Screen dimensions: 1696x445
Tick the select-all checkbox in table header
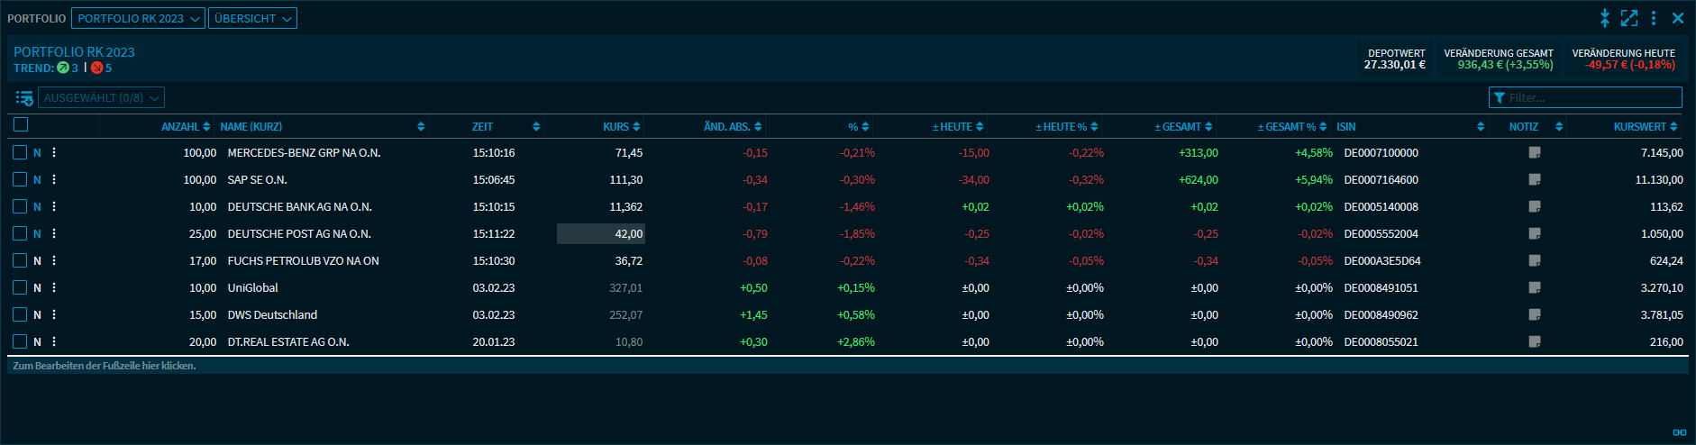(22, 125)
